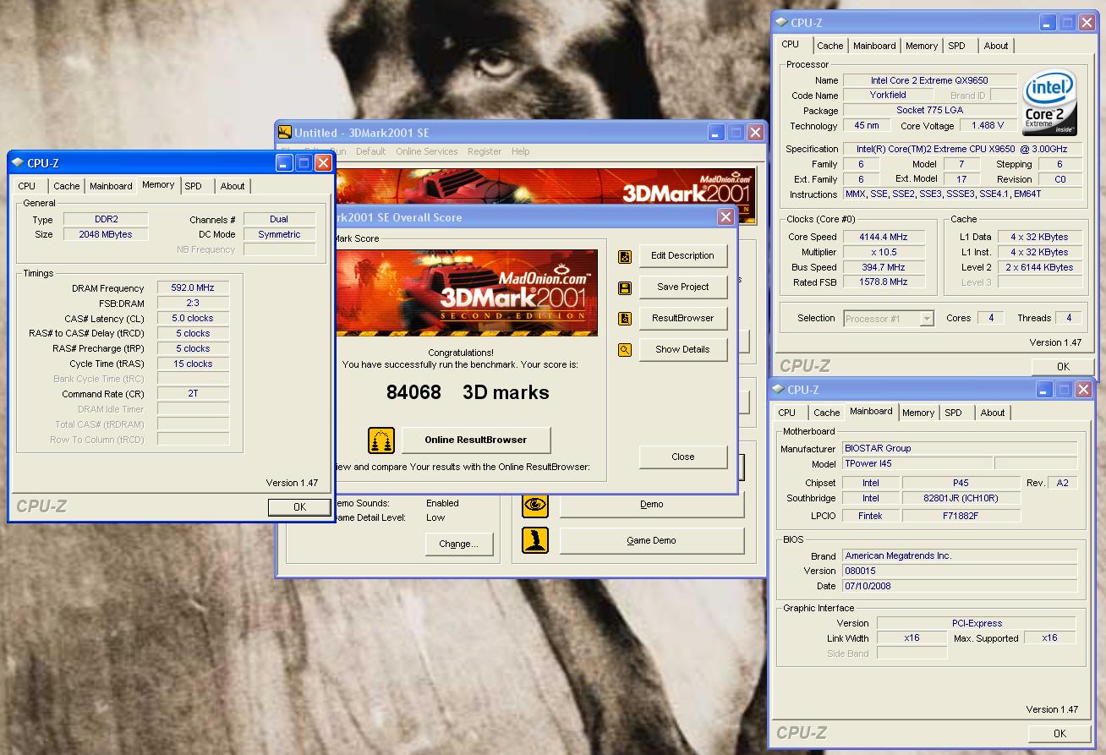Viewport: 1106px width, 755px height.
Task: Open SPD tab in Memory CPU-Z window
Action: point(194,186)
